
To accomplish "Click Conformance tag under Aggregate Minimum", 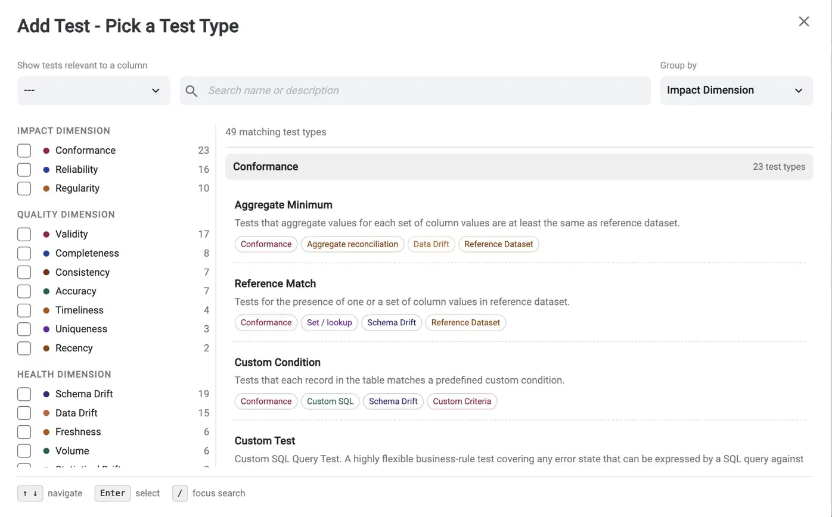I will point(266,244).
